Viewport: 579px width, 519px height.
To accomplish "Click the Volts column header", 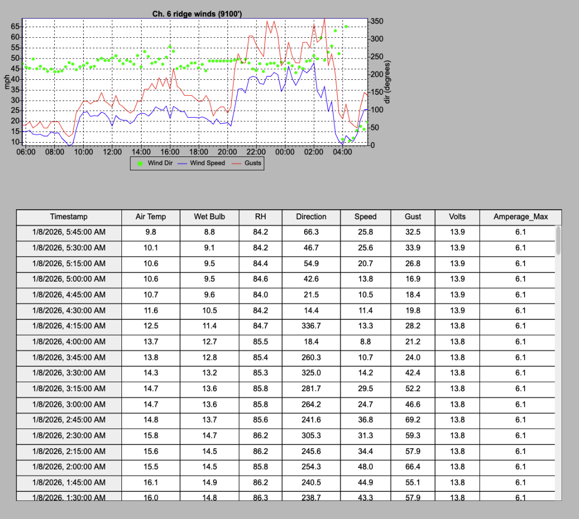I will click(456, 217).
